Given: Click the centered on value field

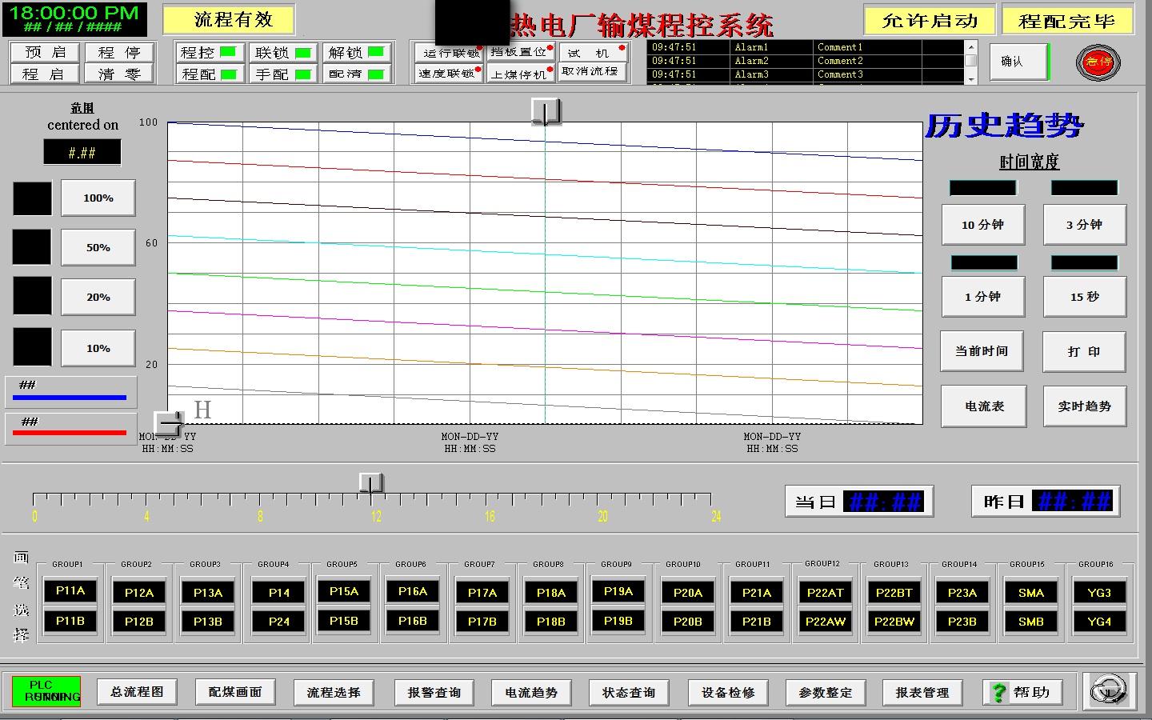Looking at the screenshot, I should 82,152.
